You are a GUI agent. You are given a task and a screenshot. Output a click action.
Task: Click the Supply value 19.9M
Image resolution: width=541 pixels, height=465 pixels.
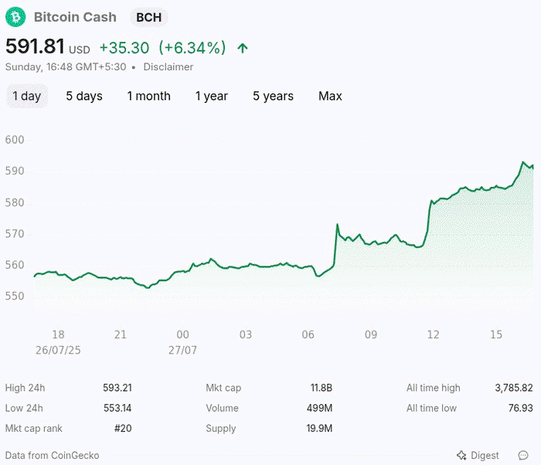[319, 429]
